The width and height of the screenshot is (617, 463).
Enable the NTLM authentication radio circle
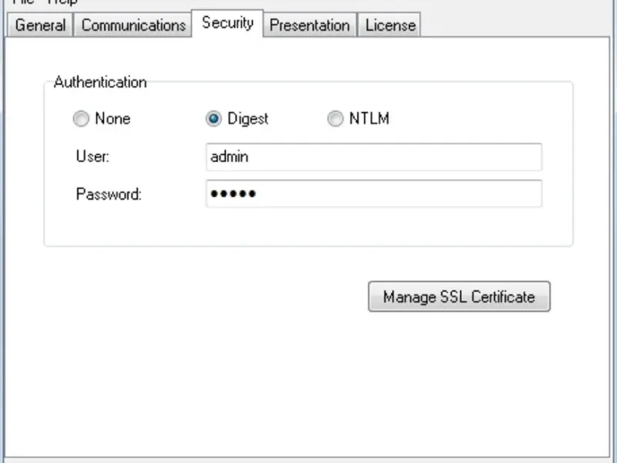coord(335,119)
